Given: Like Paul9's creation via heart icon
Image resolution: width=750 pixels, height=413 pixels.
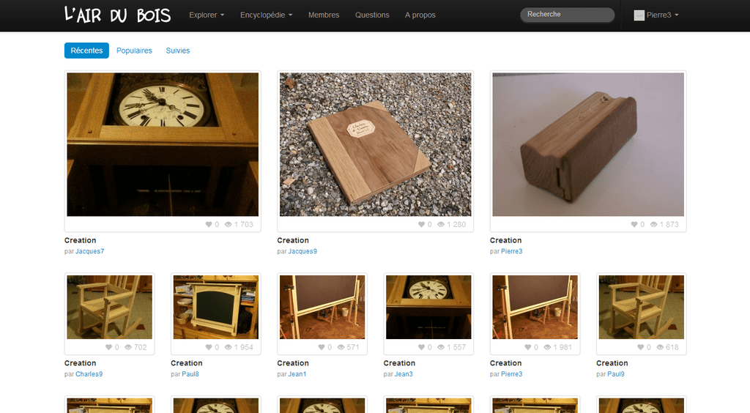Looking at the screenshot, I should pyautogui.click(x=640, y=347).
